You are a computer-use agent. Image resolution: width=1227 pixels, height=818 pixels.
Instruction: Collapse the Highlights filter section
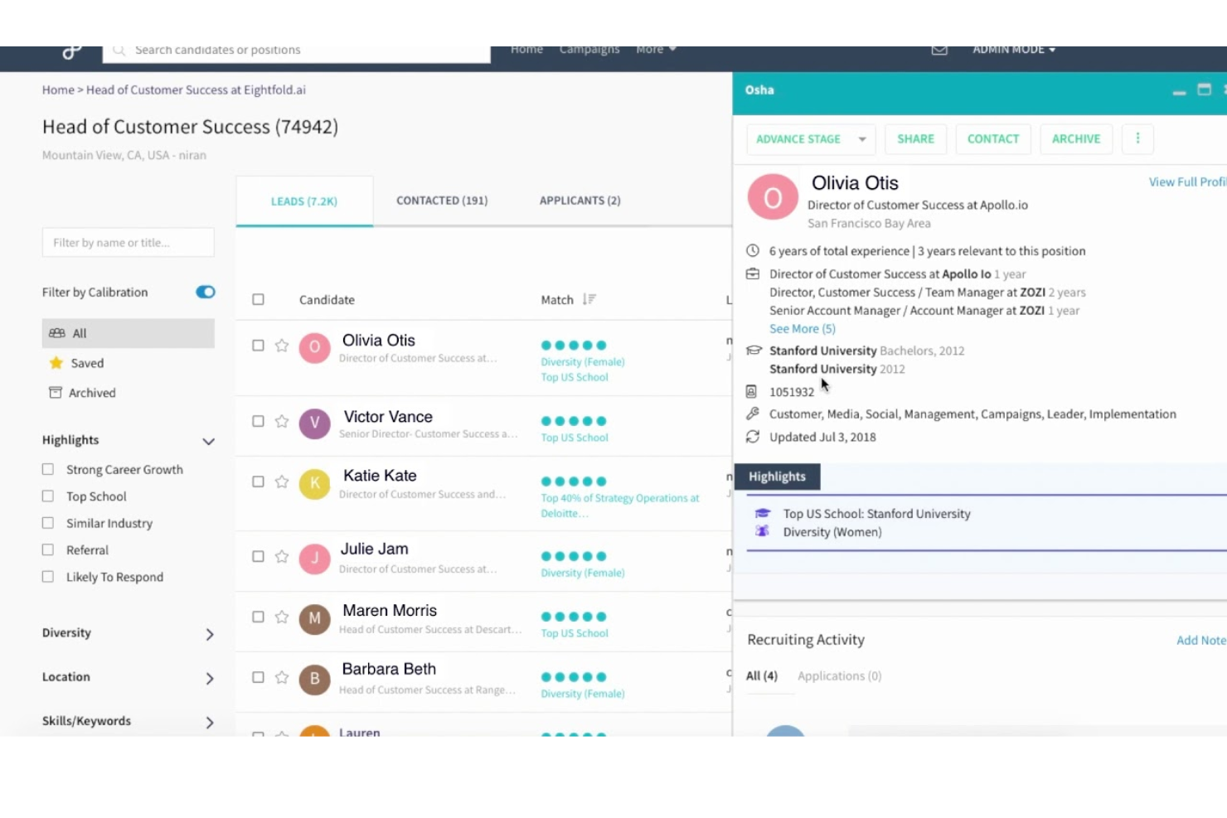(x=209, y=441)
